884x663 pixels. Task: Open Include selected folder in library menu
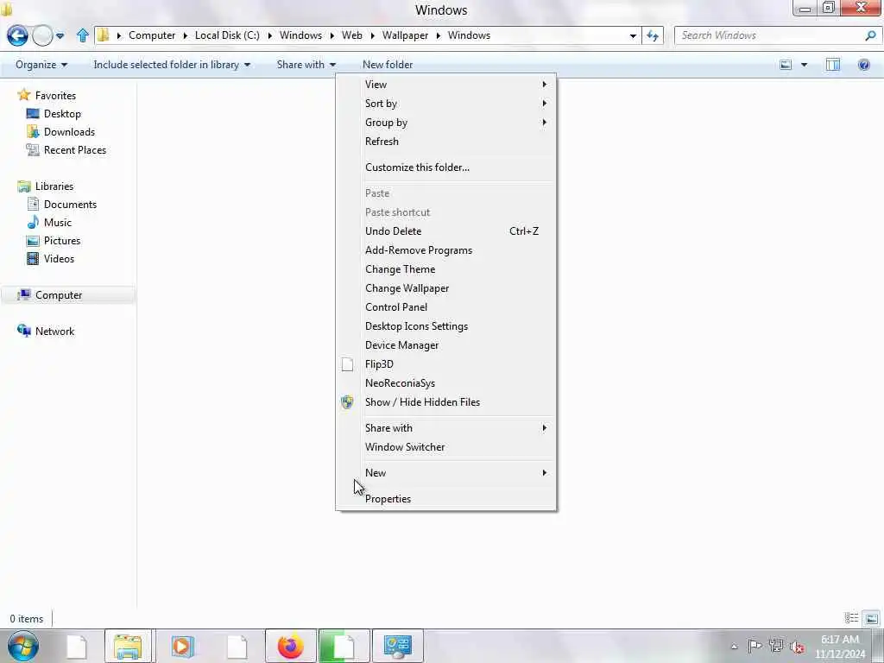tap(172, 65)
